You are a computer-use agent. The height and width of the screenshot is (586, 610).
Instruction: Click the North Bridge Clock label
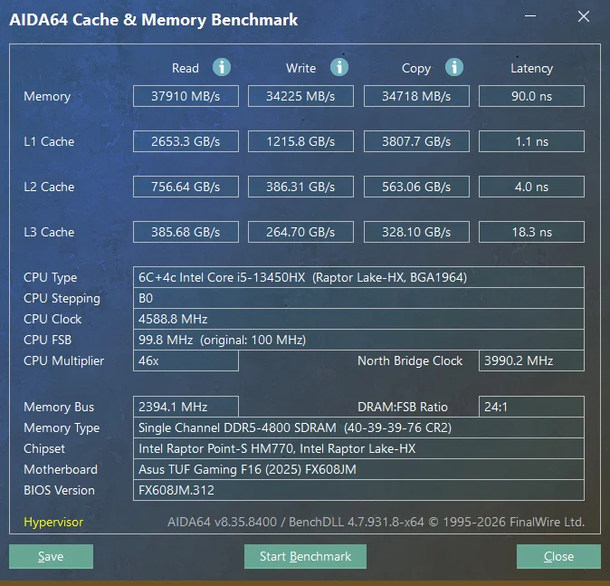(x=410, y=361)
